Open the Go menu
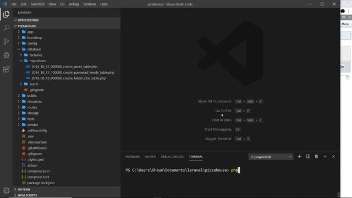The height and width of the screenshot is (198, 352). click(x=62, y=4)
